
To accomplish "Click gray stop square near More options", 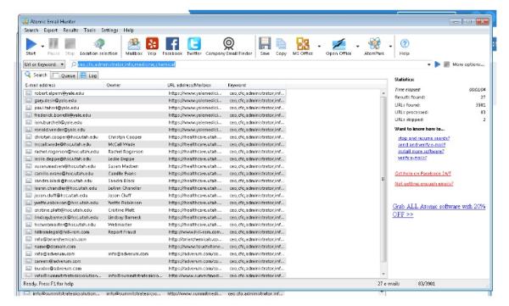I will (x=447, y=64).
